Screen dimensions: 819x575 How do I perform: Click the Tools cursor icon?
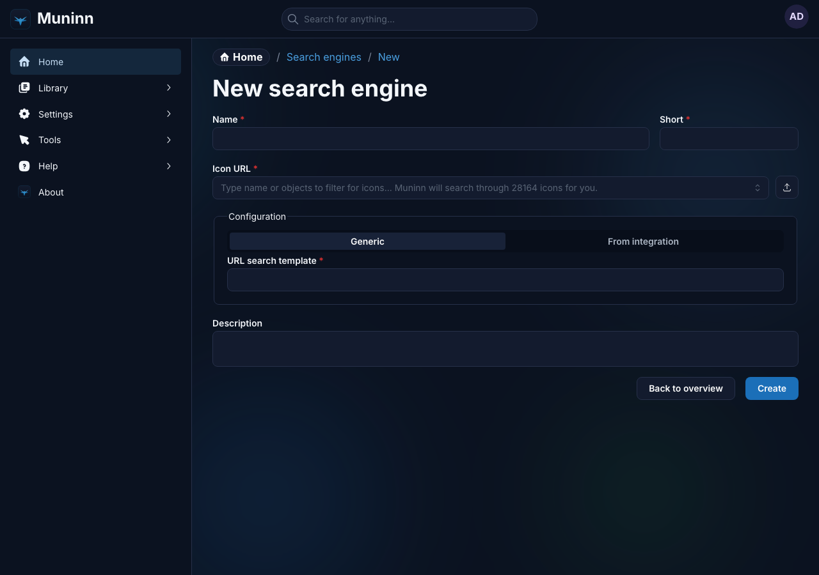point(24,140)
